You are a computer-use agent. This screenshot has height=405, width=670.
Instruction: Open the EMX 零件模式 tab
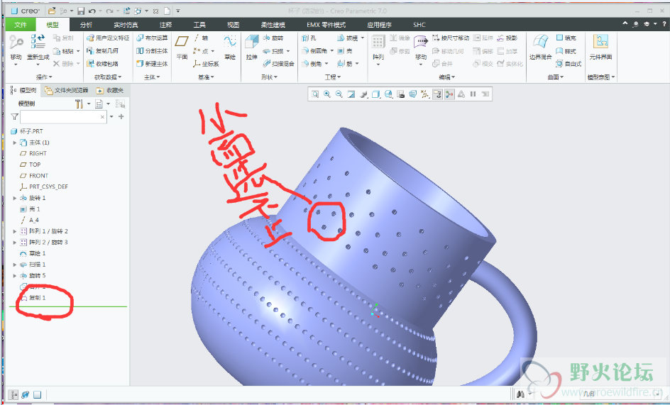pos(326,25)
